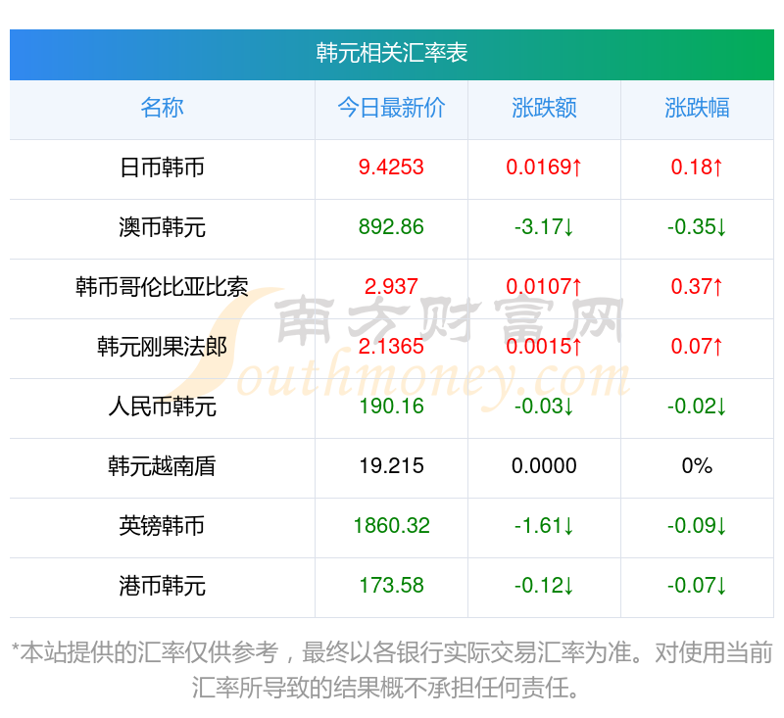Click the price 2.1365
The width and height of the screenshot is (784, 718).
coord(391,346)
